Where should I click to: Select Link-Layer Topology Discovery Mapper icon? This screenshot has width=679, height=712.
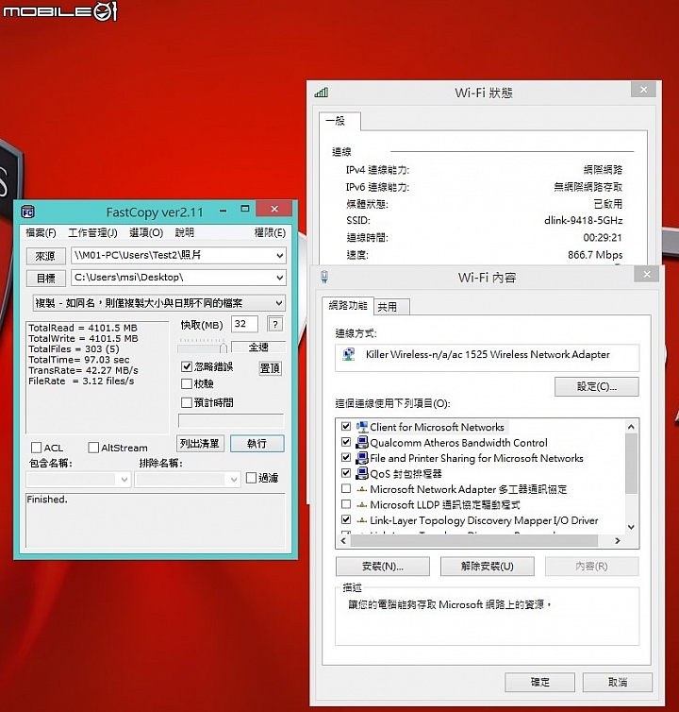(361, 520)
